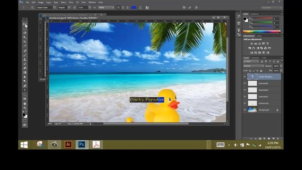This screenshot has width=302, height=170.
Task: Select the Quick Selection tool
Action: point(25,37)
